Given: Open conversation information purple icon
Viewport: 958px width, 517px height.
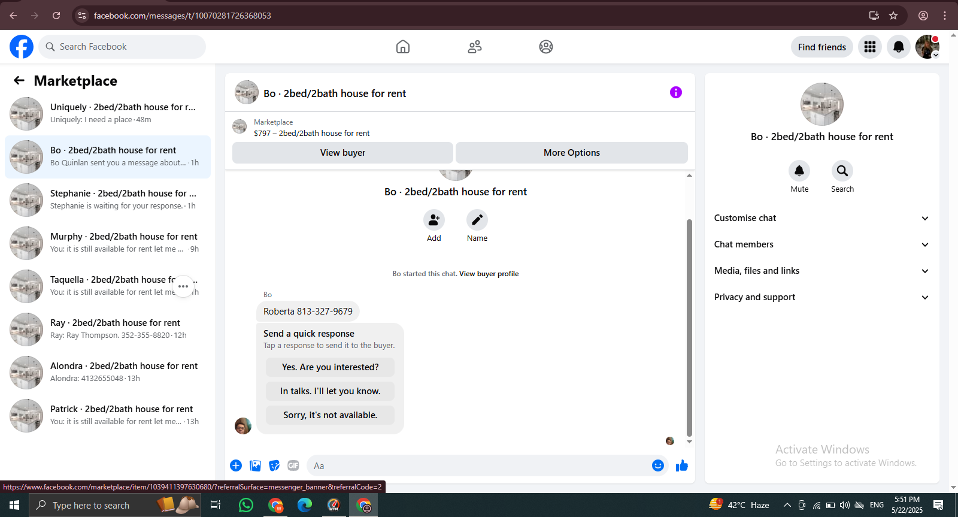Looking at the screenshot, I should 676,92.
